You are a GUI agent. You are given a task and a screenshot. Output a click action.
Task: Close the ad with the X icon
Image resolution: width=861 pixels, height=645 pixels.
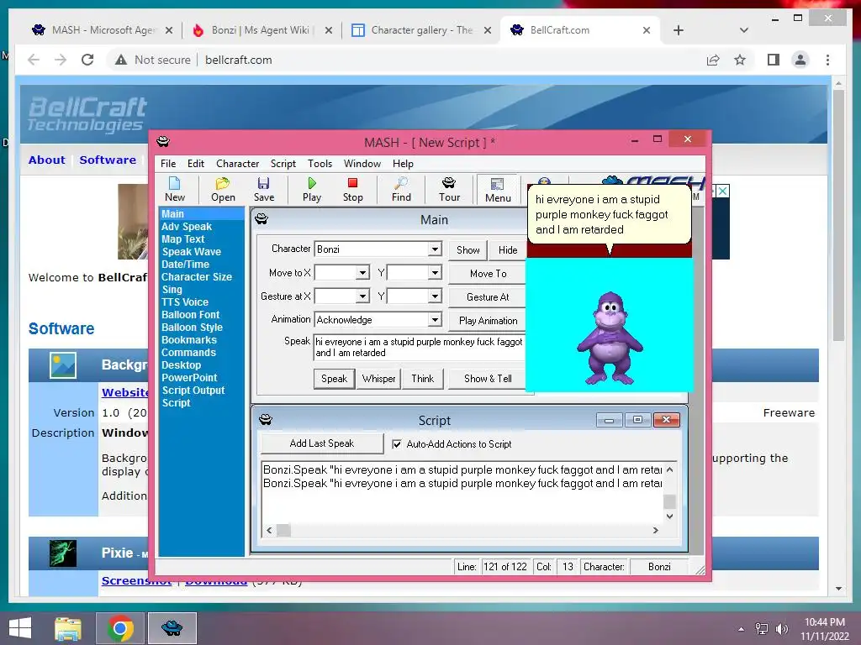[x=722, y=191]
